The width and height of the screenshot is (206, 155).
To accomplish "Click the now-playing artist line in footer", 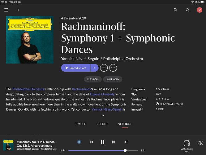I will tap(36, 149).
